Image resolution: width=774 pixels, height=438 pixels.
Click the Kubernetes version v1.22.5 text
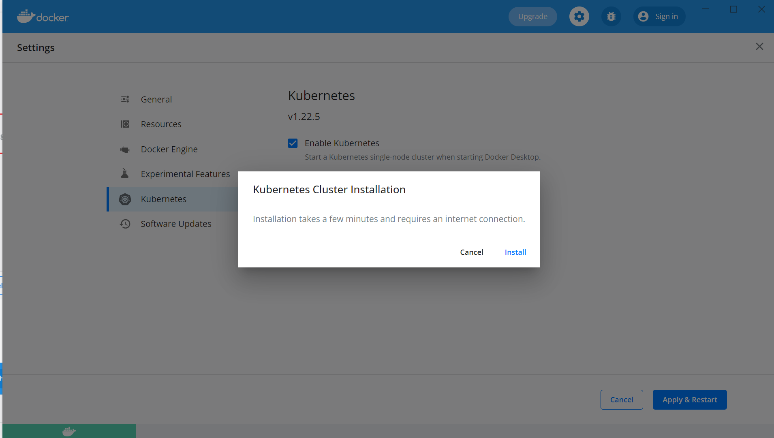pyautogui.click(x=304, y=117)
